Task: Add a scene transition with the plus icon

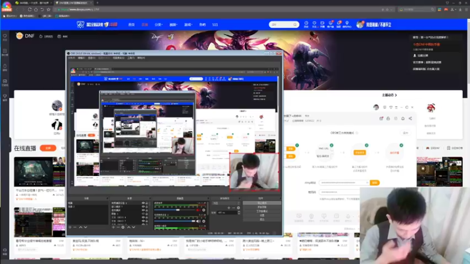Action: point(229,208)
